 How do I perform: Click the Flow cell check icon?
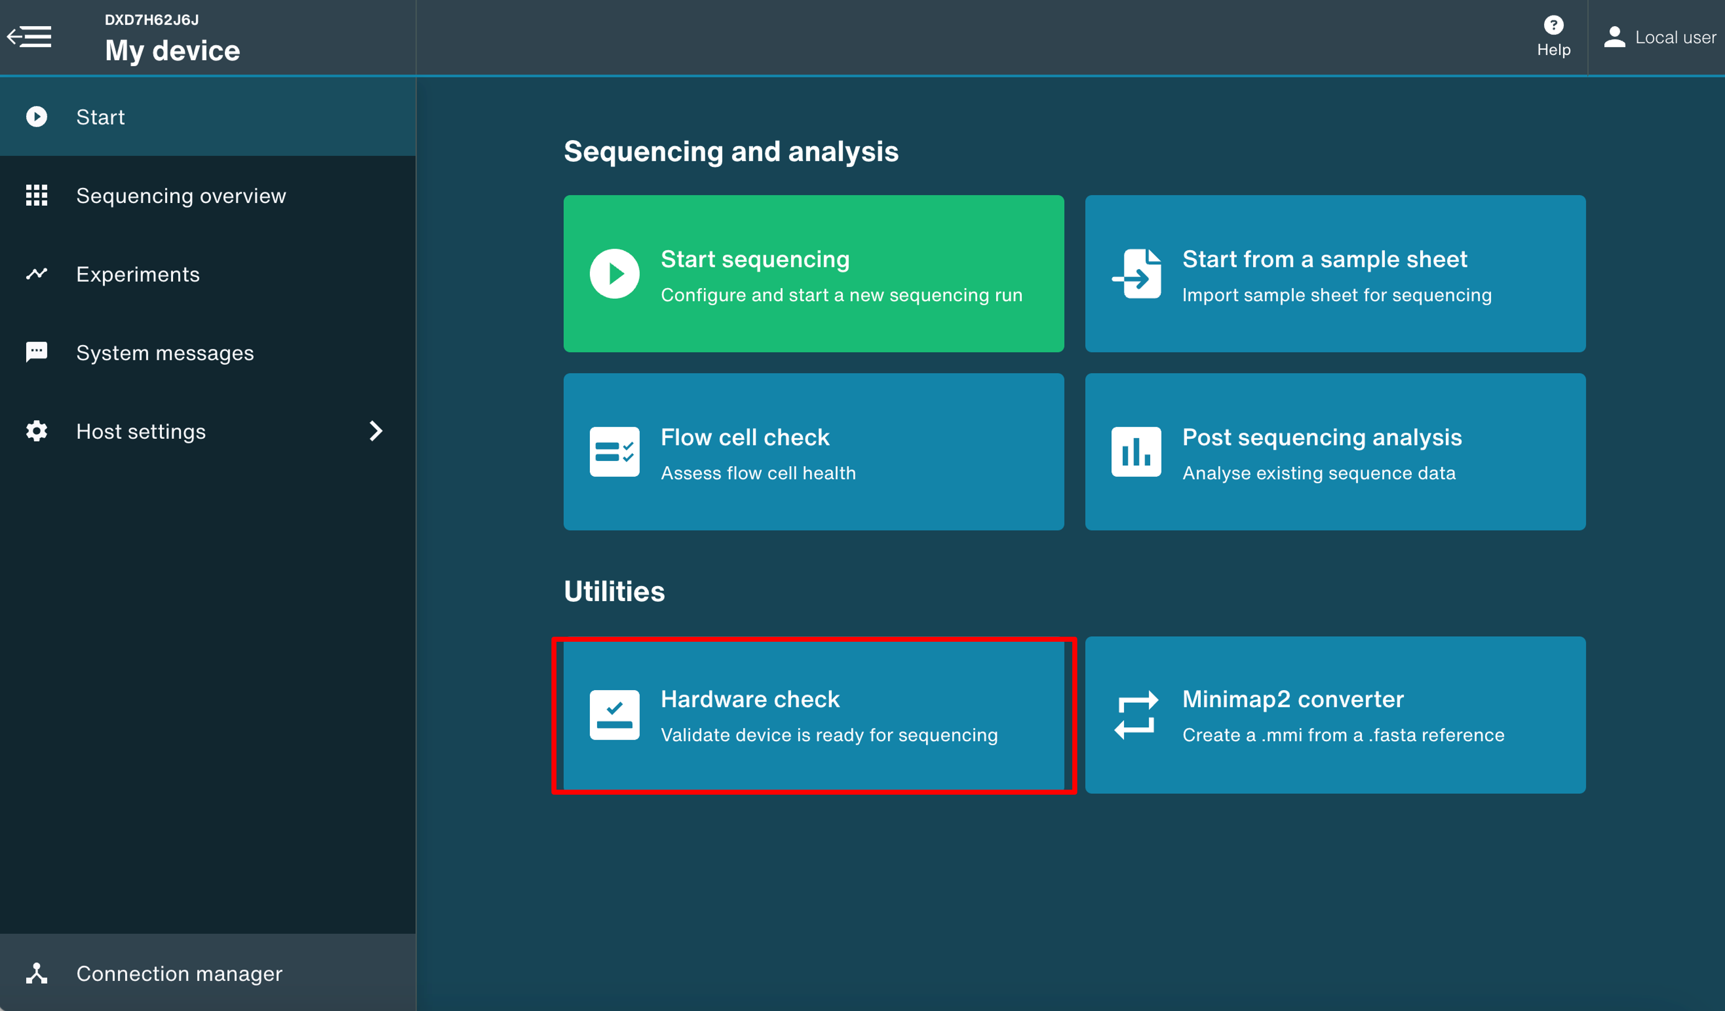coord(614,452)
